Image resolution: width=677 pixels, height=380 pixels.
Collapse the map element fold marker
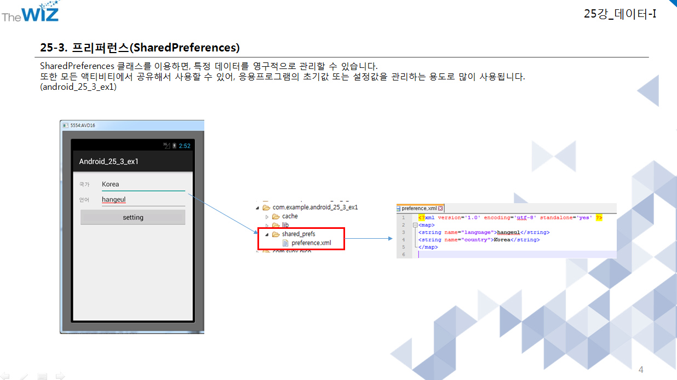click(415, 225)
